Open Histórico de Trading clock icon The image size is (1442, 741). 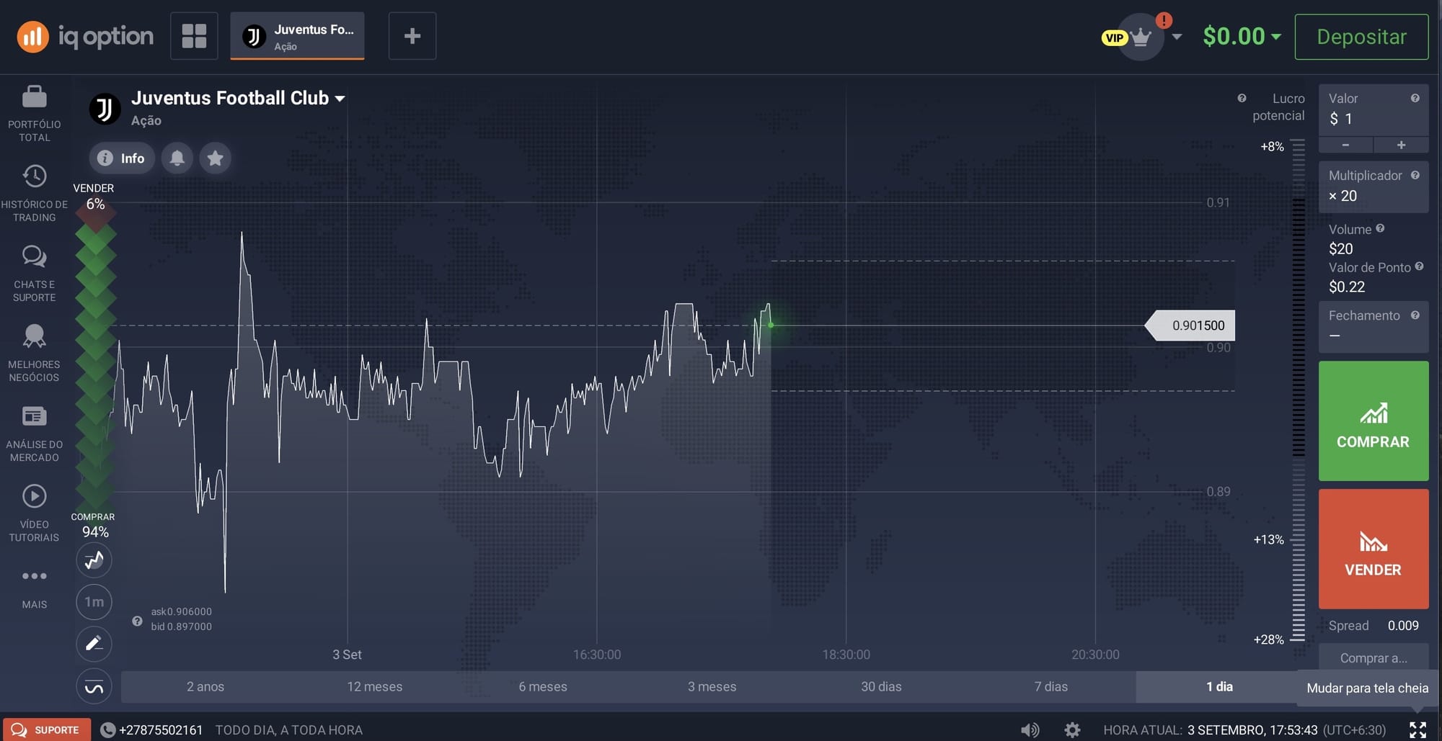34,176
